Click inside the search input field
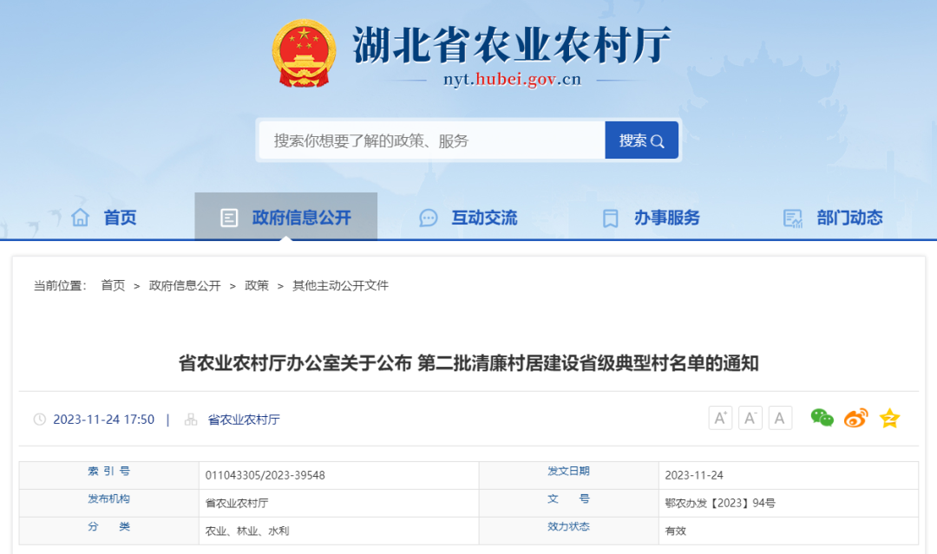 click(416, 140)
